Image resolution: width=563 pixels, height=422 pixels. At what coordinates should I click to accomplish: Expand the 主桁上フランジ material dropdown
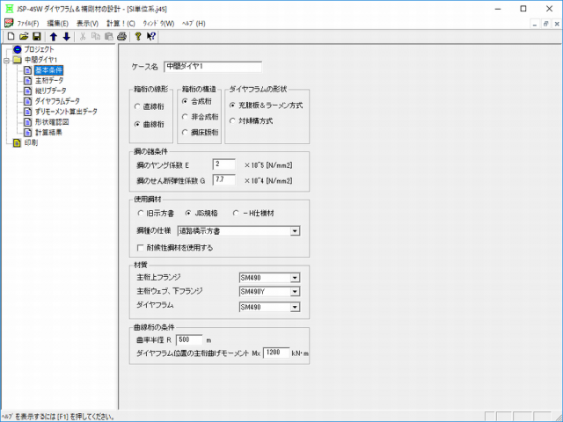coord(295,278)
